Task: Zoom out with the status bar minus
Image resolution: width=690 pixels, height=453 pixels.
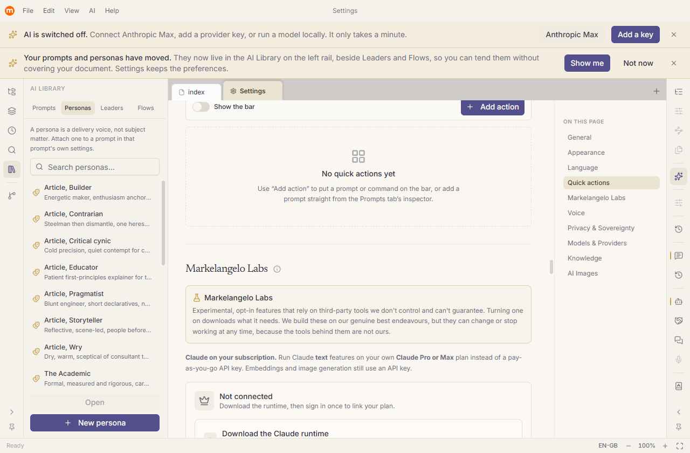Action: (x=629, y=446)
